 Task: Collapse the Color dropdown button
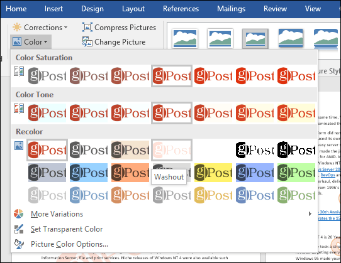click(x=30, y=41)
